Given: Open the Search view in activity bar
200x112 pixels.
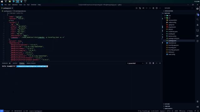Looking at the screenshot, I should point(197,19).
